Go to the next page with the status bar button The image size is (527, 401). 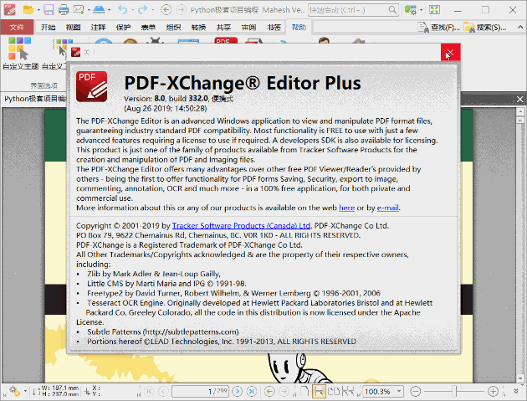pos(238,391)
